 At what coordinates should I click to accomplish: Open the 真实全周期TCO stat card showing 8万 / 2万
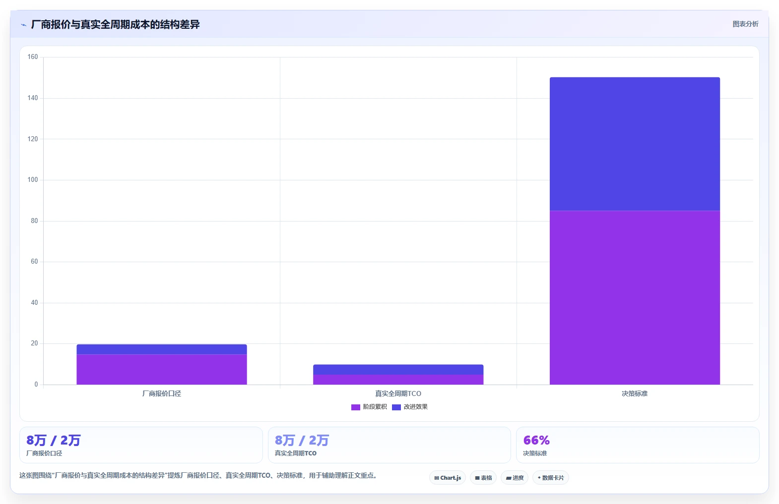389,445
